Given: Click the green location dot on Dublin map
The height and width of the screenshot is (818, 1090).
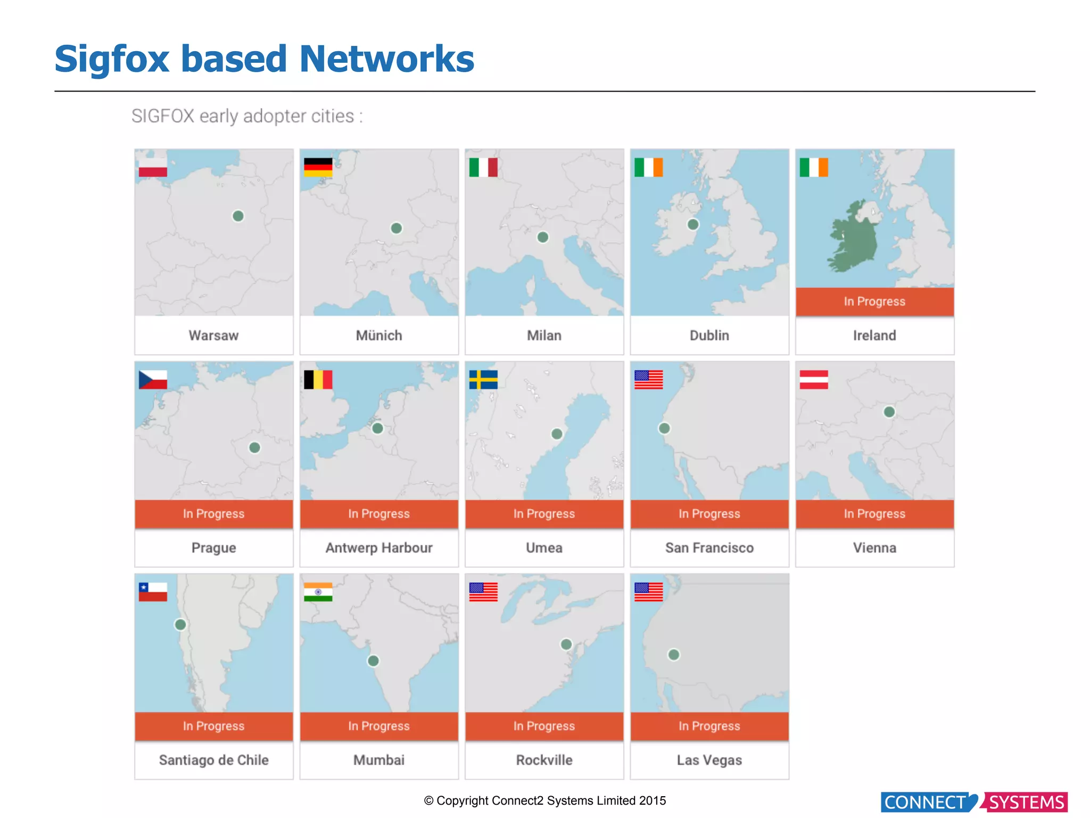Looking at the screenshot, I should pos(693,224).
